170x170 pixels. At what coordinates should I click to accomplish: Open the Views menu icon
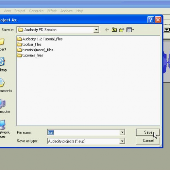pyautogui.click(x=130, y=30)
